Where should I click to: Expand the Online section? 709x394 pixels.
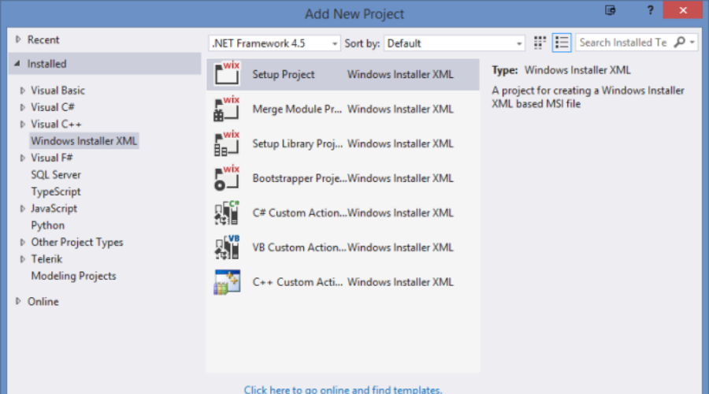(18, 301)
